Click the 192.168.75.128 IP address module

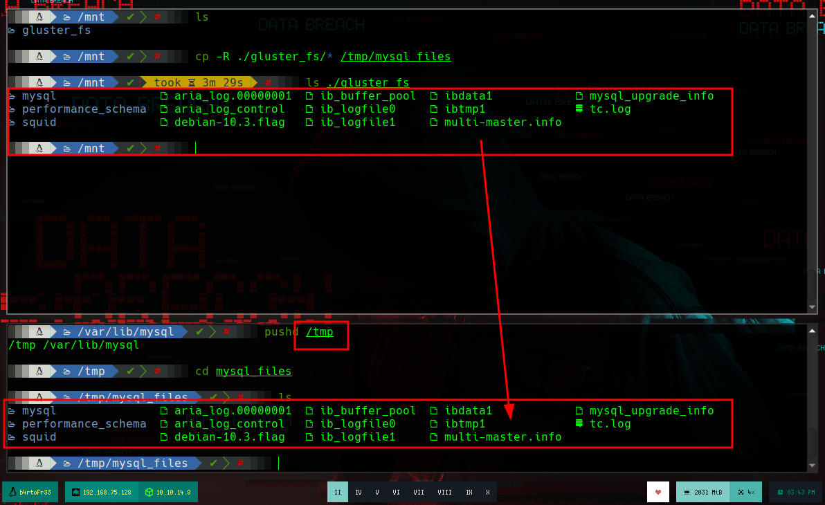102,493
